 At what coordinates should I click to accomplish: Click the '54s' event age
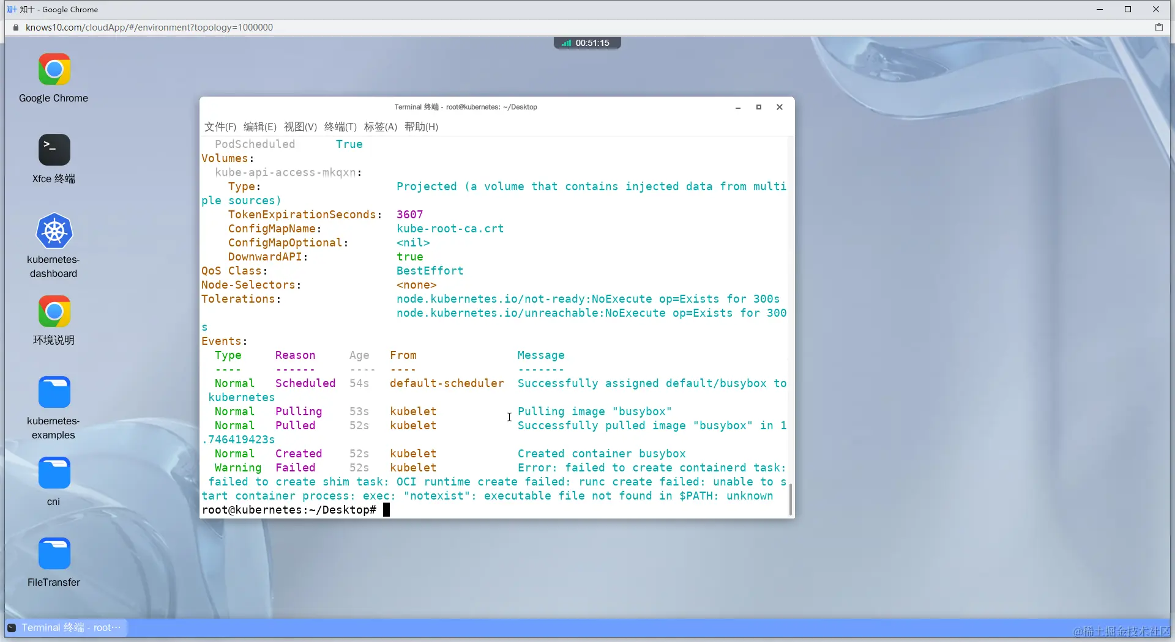point(359,383)
